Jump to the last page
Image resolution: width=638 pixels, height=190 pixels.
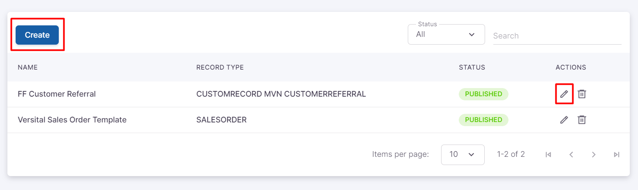point(616,154)
